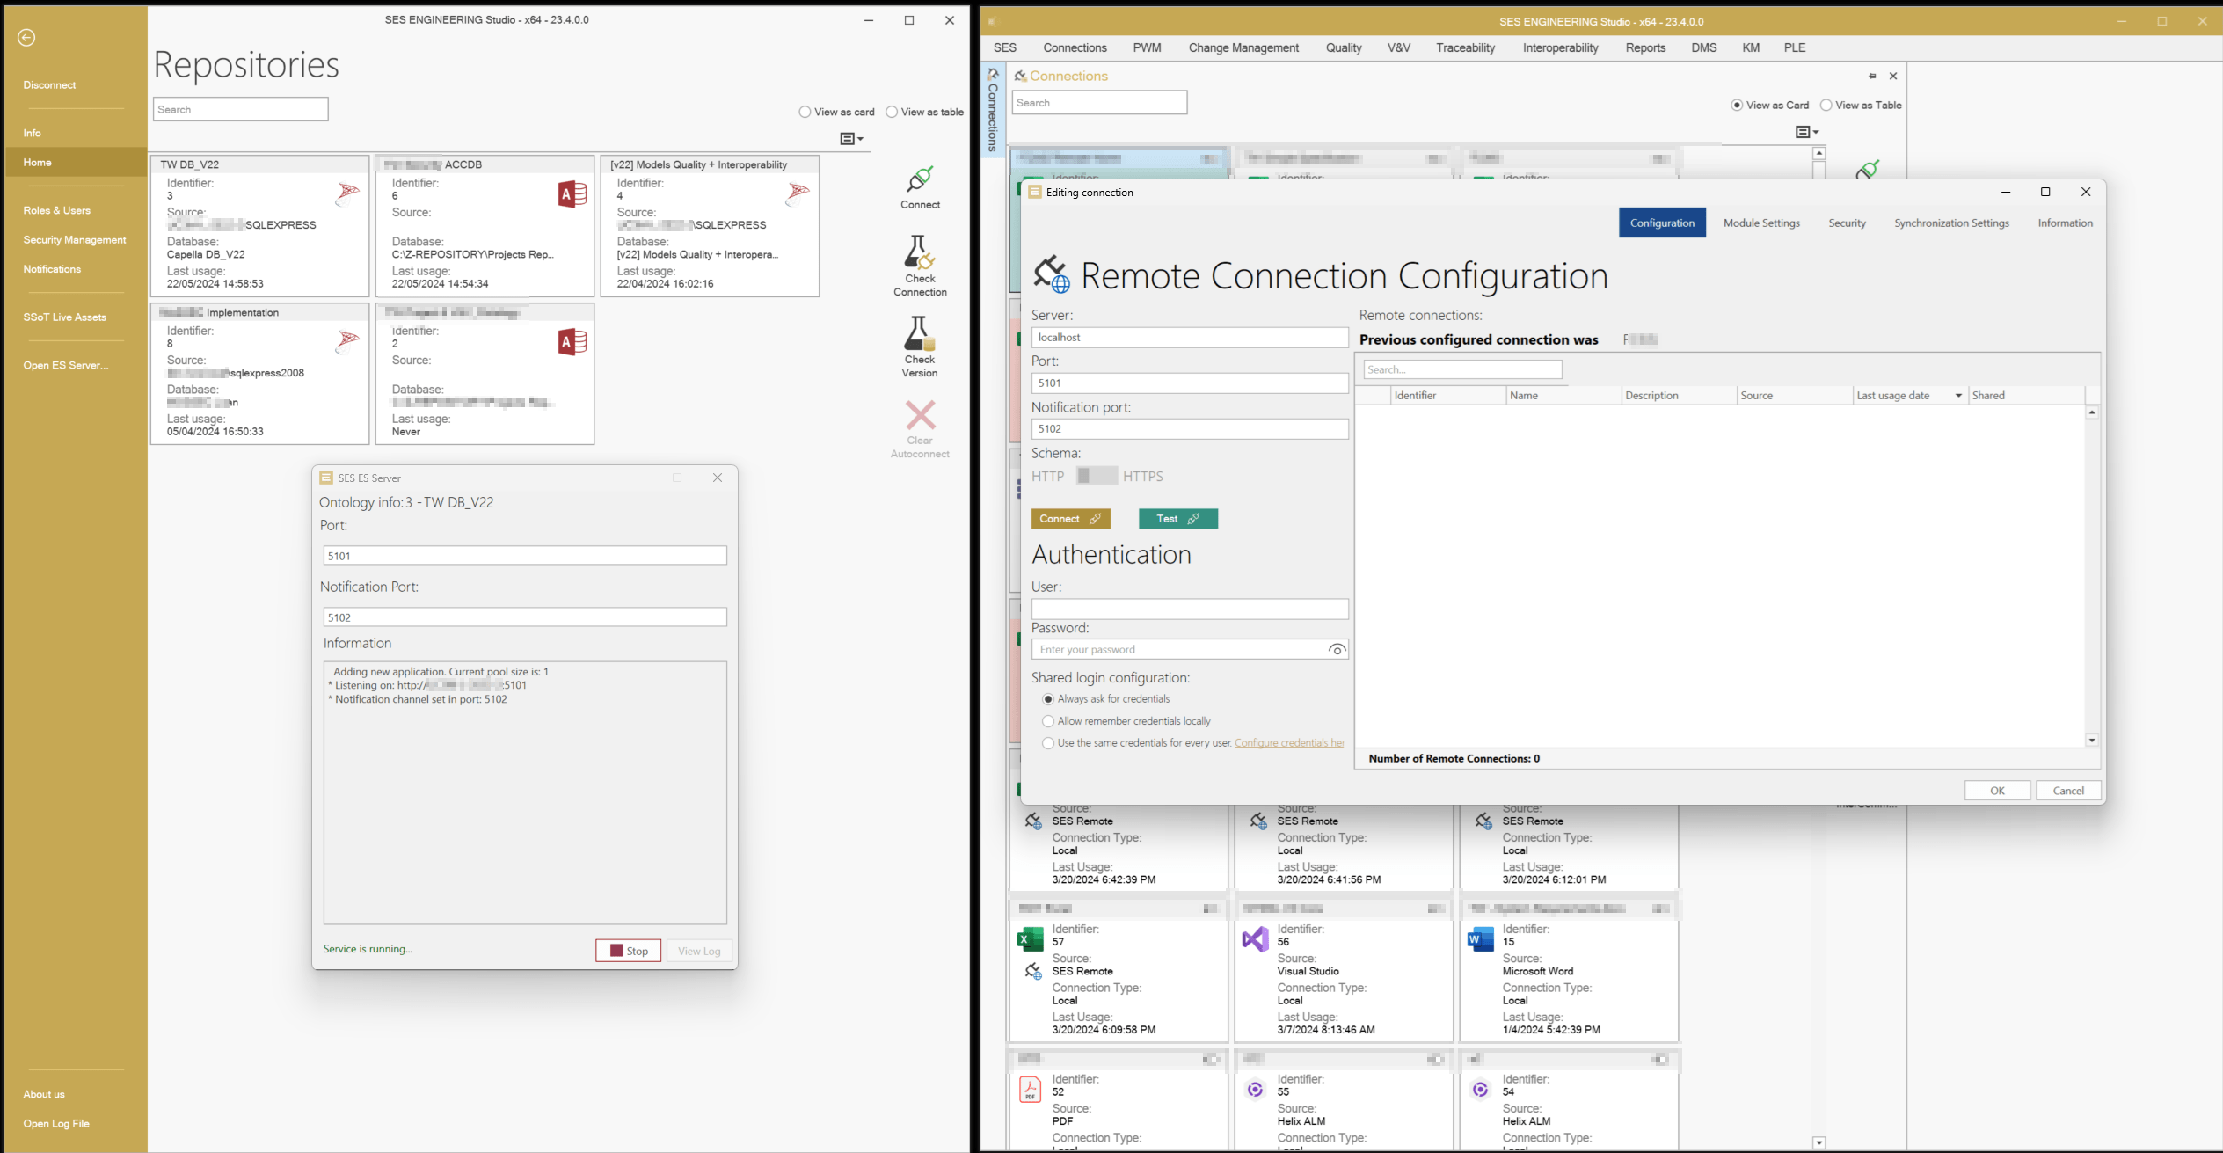Open the layout dropdown in Connections panel

[x=1807, y=132]
